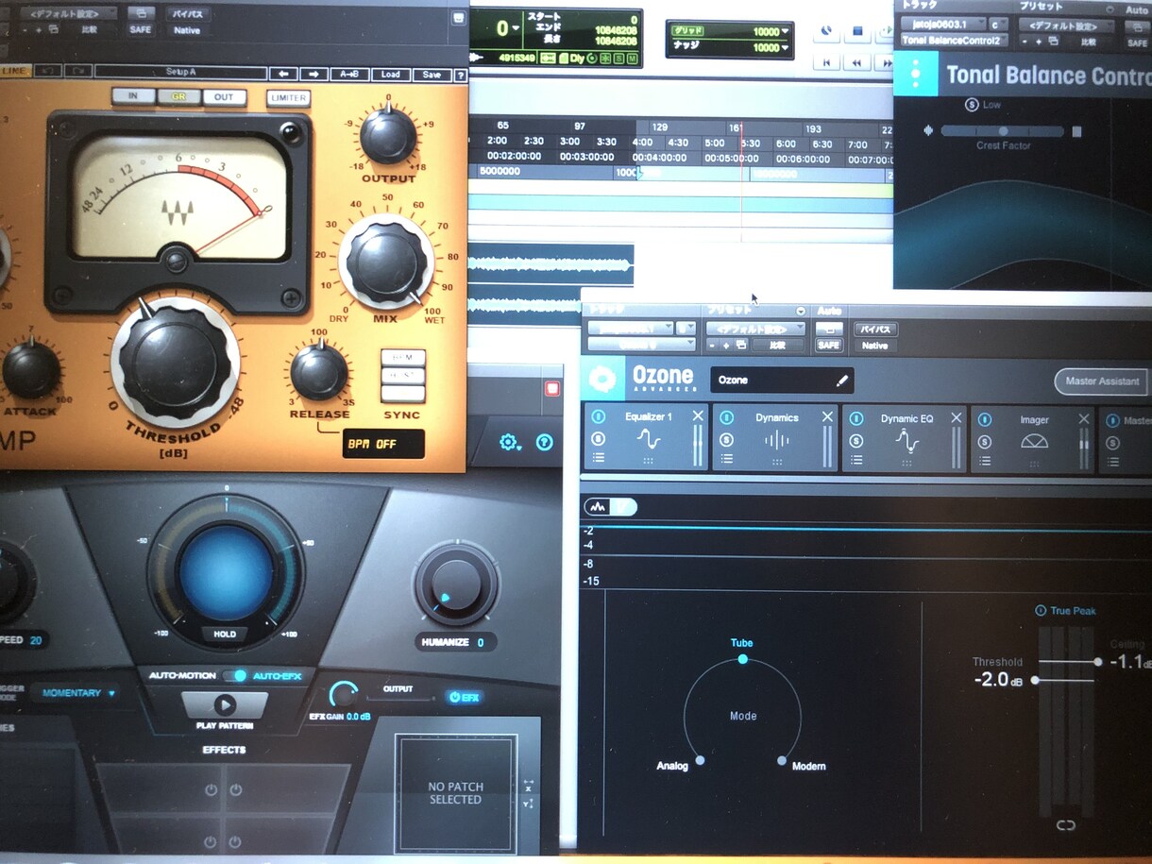Toggle the LIMITER button on the compressor
This screenshot has width=1152, height=864.
[x=287, y=98]
